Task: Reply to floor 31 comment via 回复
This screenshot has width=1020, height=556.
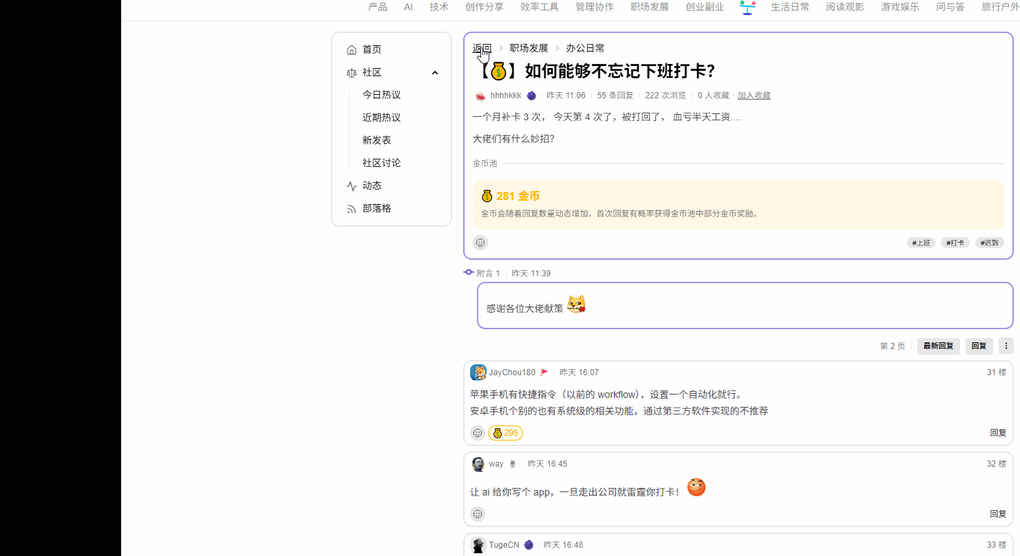Action: pyautogui.click(x=998, y=433)
